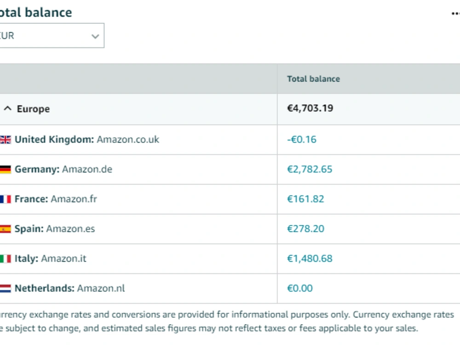
Task: Click the France flag icon
Action: point(5,199)
